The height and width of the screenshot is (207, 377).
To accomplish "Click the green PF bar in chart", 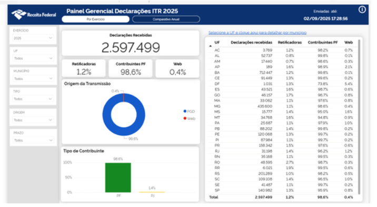I will pos(118,178).
